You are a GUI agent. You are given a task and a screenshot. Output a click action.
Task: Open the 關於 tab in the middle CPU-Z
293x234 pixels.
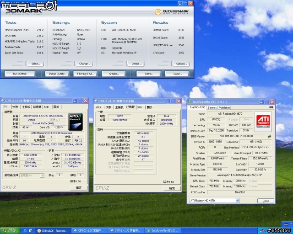tap(150, 107)
